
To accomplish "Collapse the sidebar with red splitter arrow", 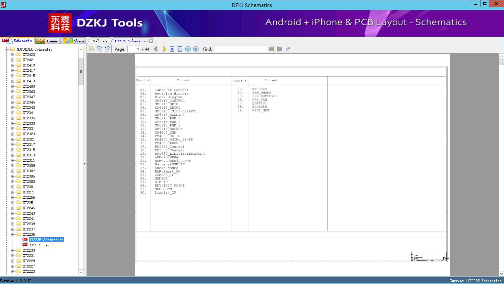I will pos(85,164).
